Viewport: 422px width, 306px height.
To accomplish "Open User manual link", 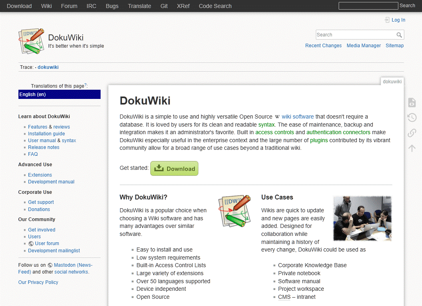I will pyautogui.click(x=42, y=140).
